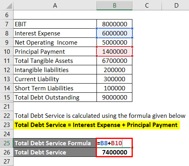Viewport: 189px width, 166px height.
Task: Click the value 100000 cell
Action: pos(114,88)
